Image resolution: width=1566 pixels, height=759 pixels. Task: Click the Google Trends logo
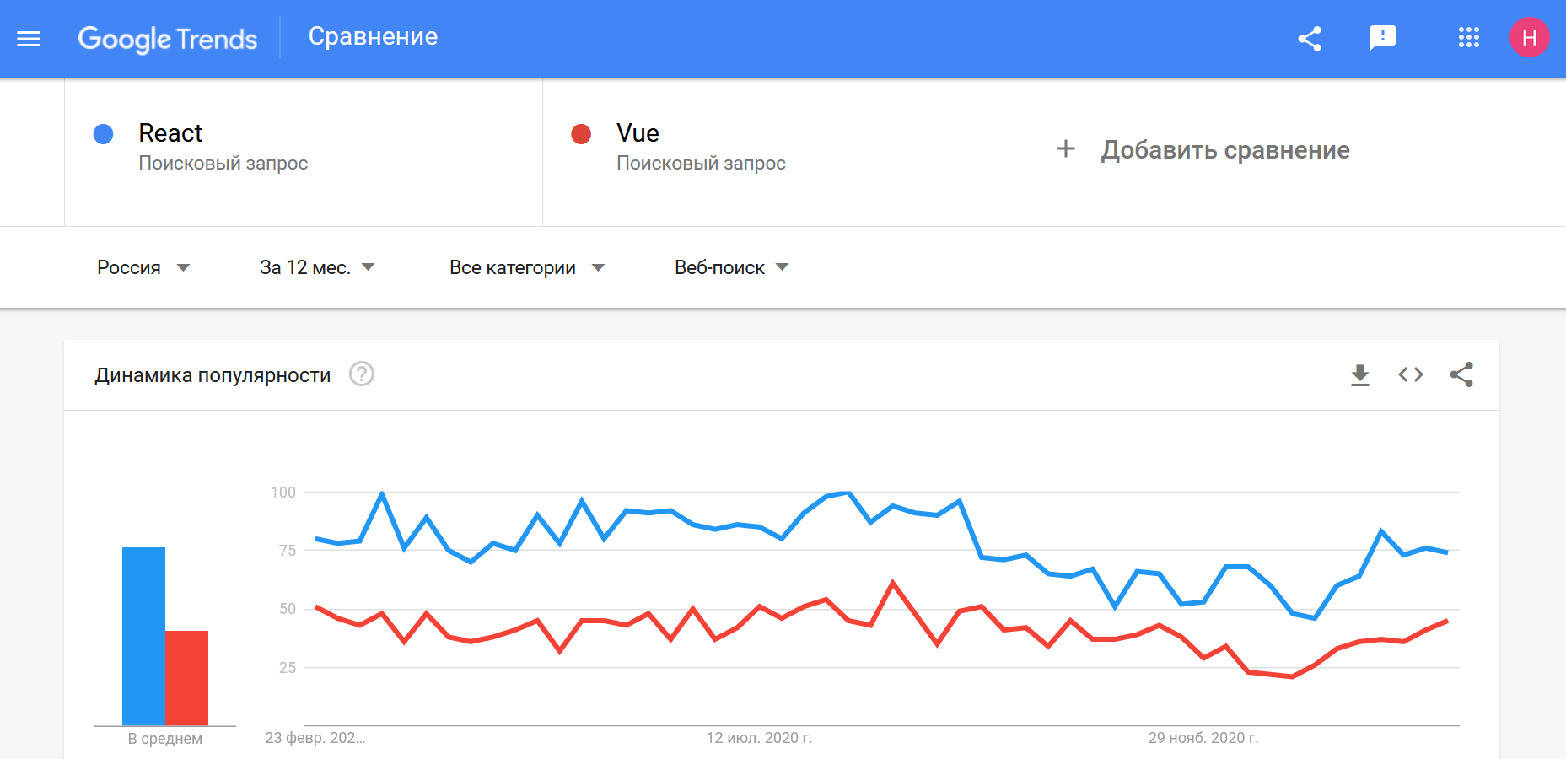coord(167,39)
